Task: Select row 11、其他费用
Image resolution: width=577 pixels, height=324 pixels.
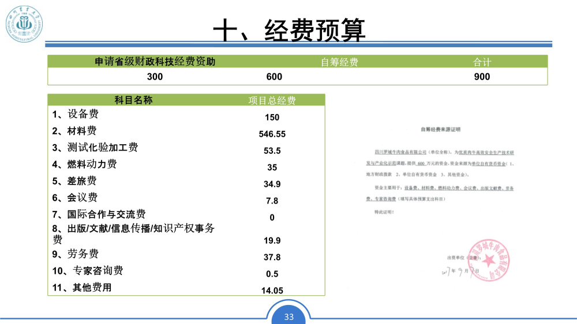Action: pyautogui.click(x=82, y=287)
